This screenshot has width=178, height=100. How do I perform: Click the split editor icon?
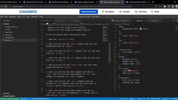click(177, 21)
